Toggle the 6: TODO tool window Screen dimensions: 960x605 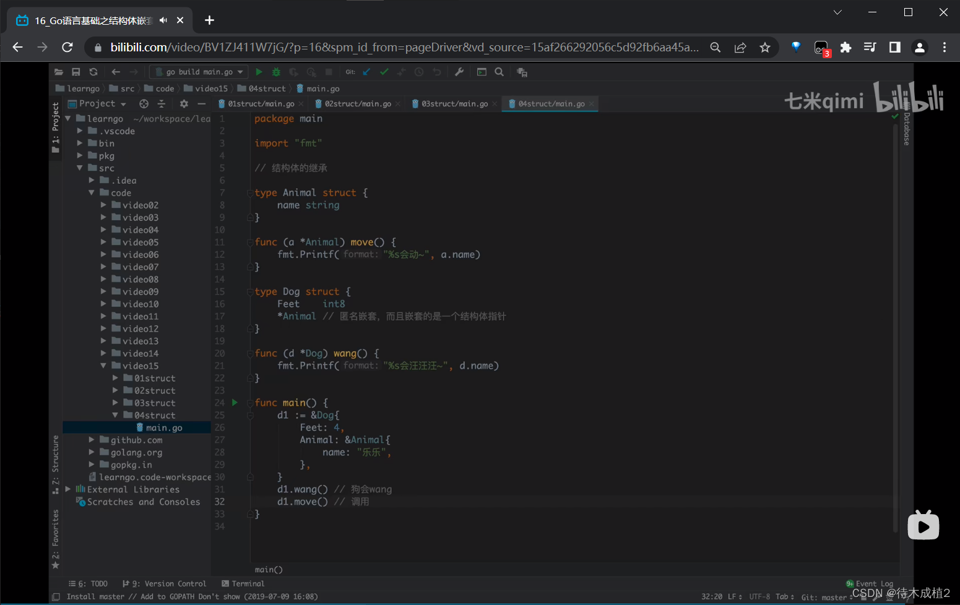88,583
